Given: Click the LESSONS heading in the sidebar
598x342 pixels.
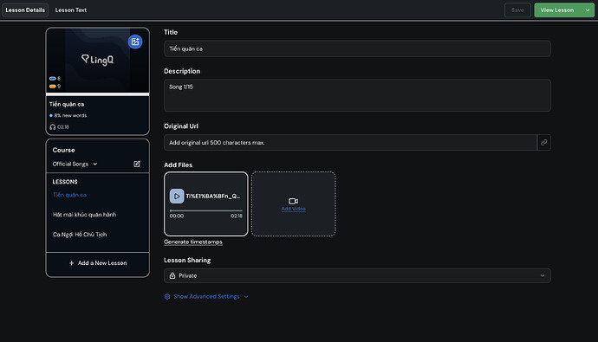Looking at the screenshot, I should pos(65,182).
